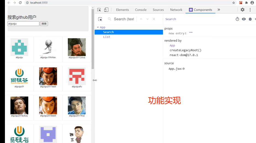The height and width of the screenshot is (143, 256).
Task: Click the component search text field
Action: (124, 19)
